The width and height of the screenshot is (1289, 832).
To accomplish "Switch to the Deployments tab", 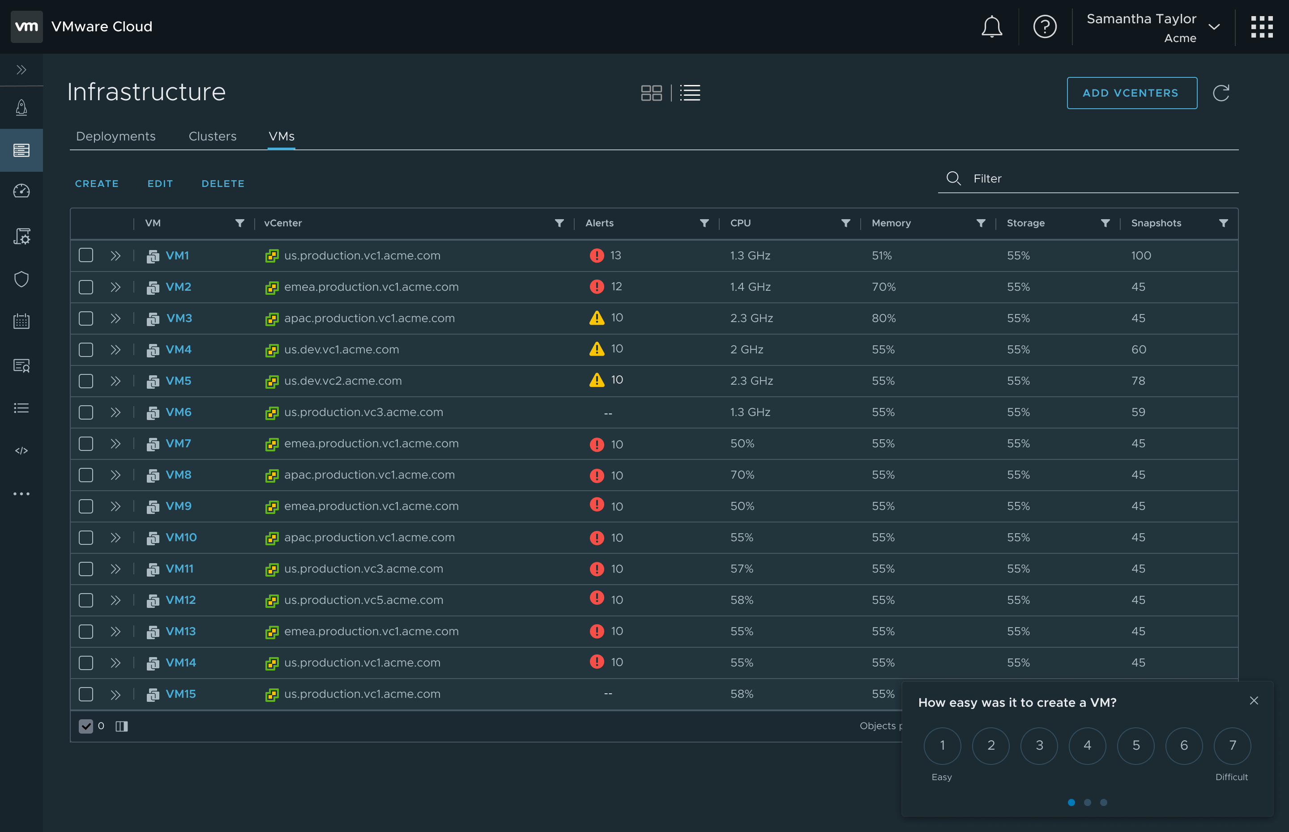I will coord(115,136).
